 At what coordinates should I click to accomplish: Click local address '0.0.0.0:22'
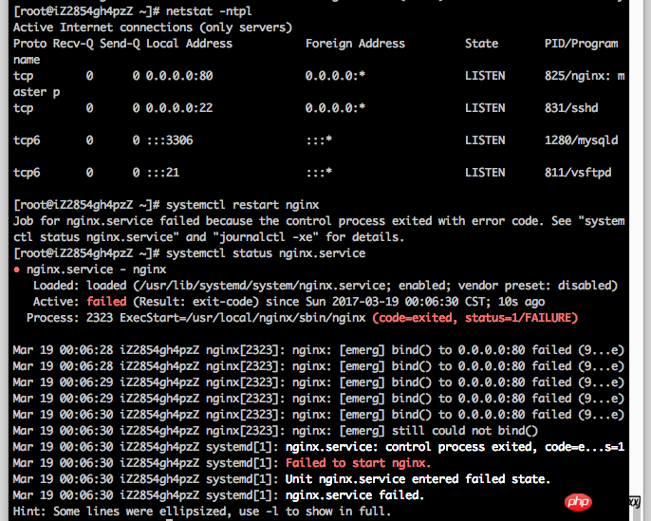(179, 108)
